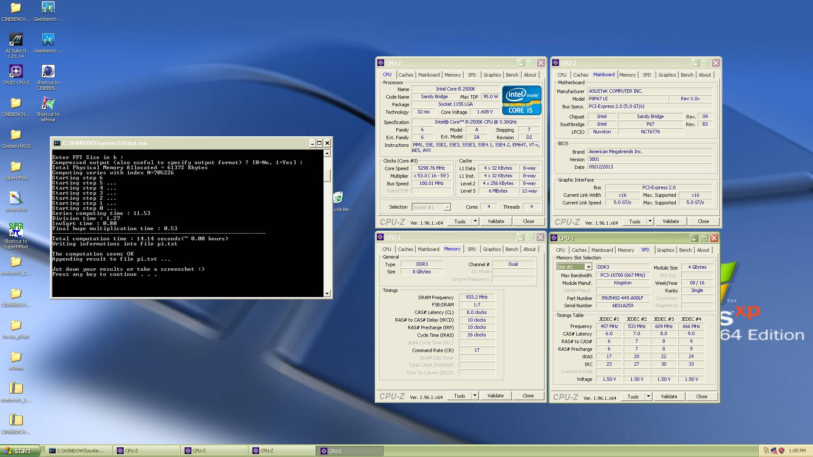Click the part number 99U5402-449.A00LF field
This screenshot has height=457, width=813.
622,298
